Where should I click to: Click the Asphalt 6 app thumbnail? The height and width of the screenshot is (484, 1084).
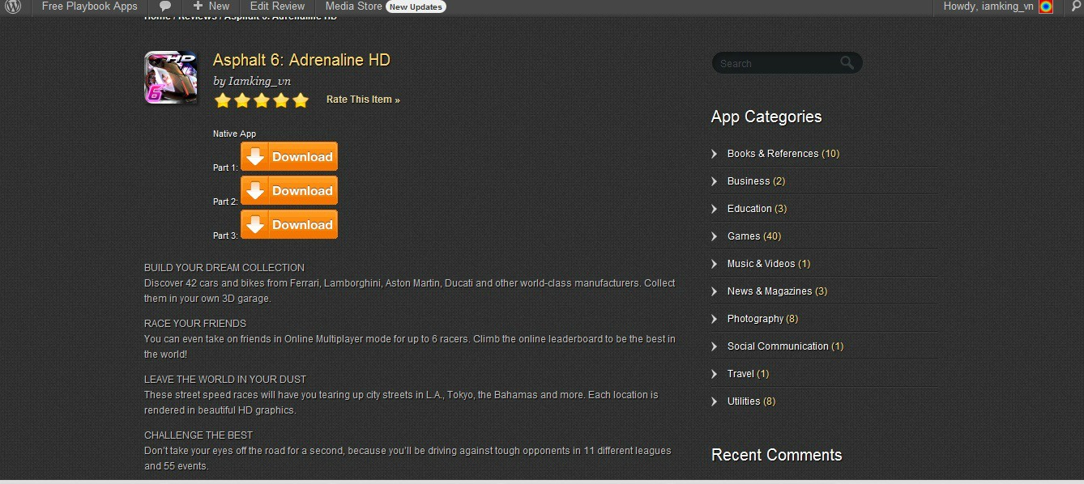click(171, 78)
